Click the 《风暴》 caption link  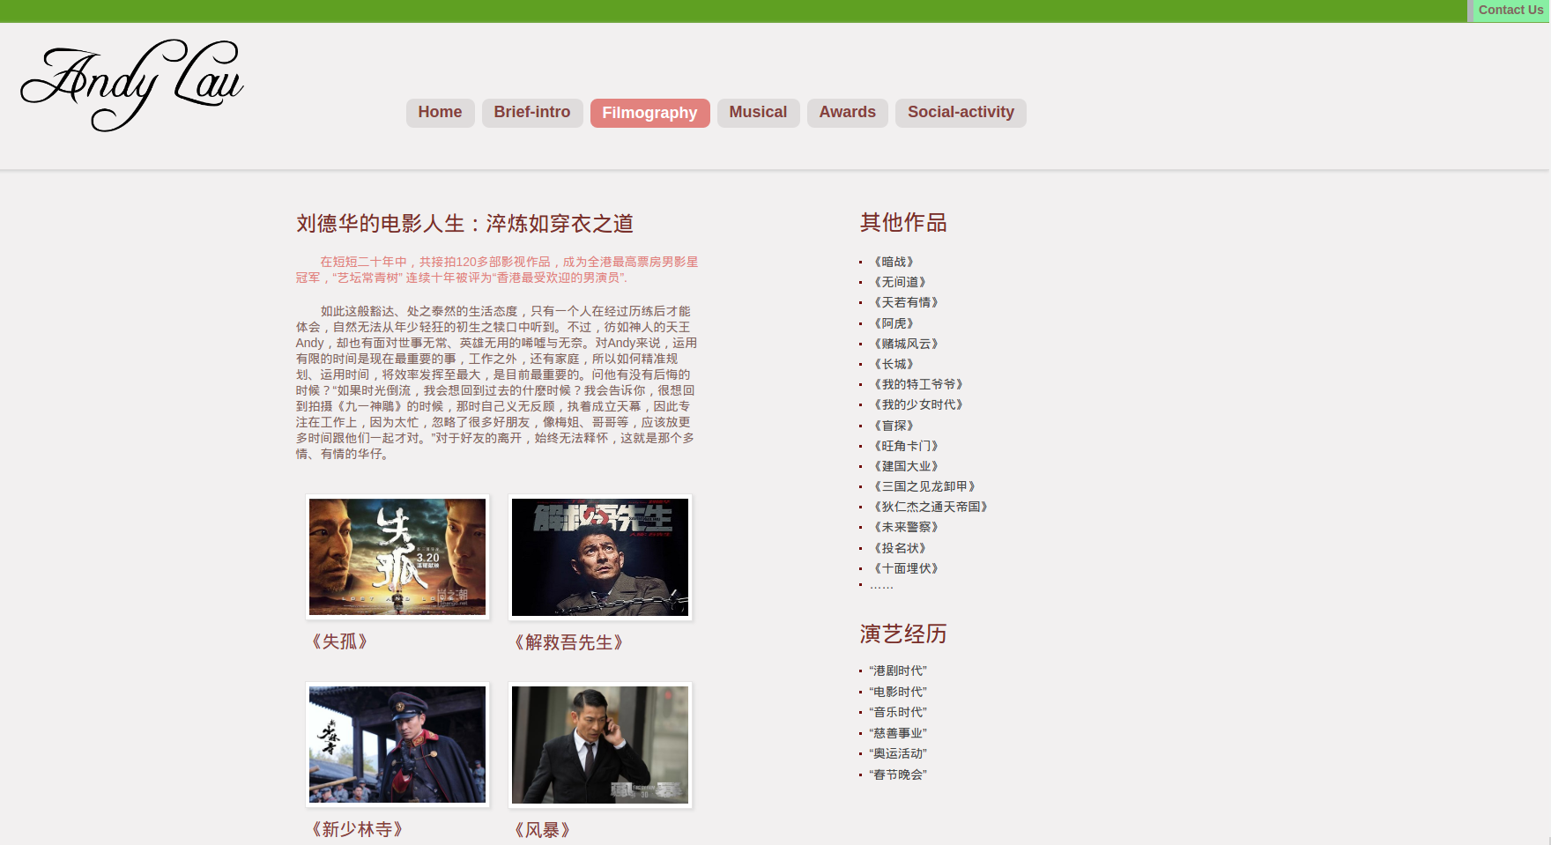[542, 830]
